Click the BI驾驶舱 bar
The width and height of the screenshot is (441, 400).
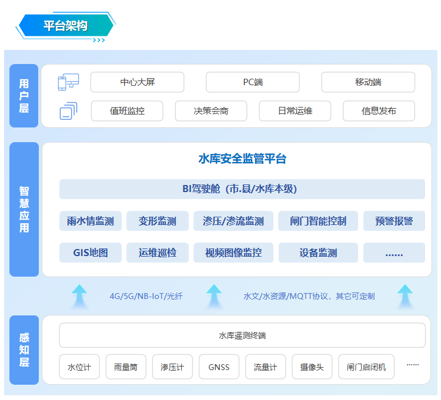242,189
